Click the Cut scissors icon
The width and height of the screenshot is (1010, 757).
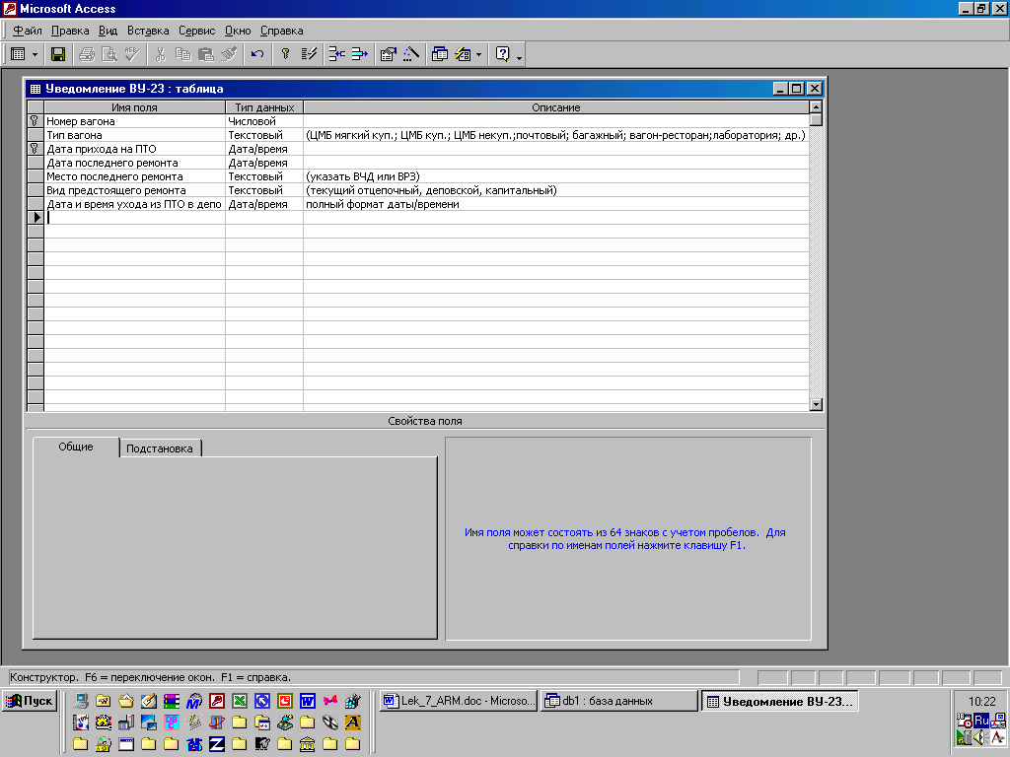pos(161,55)
